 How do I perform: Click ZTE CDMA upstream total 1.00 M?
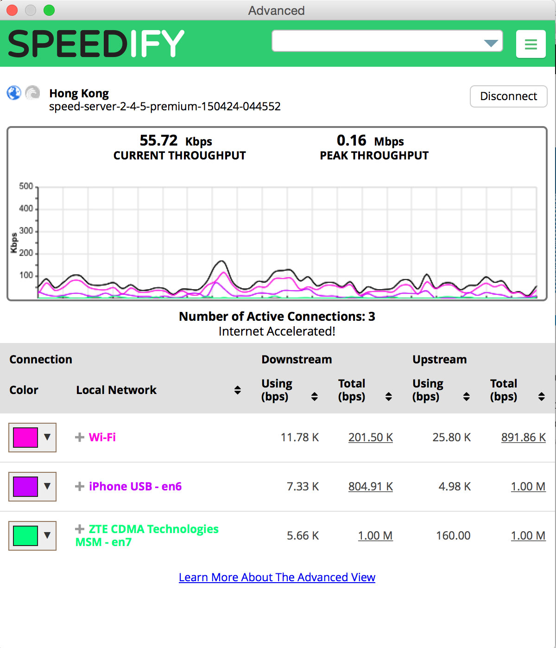point(528,535)
